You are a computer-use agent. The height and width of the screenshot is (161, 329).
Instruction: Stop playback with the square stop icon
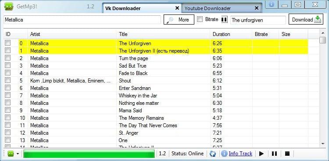tap(287, 154)
